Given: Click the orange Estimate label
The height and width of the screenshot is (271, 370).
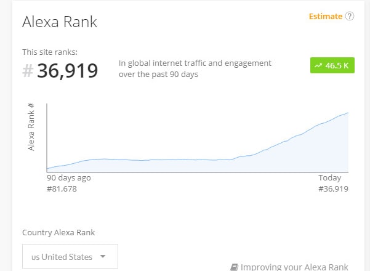Looking at the screenshot, I should coord(326,16).
